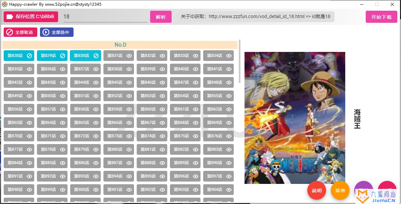Click the eye icon on episode 第888话
The width and height of the screenshot is (401, 204).
pyautogui.click(x=163, y=163)
